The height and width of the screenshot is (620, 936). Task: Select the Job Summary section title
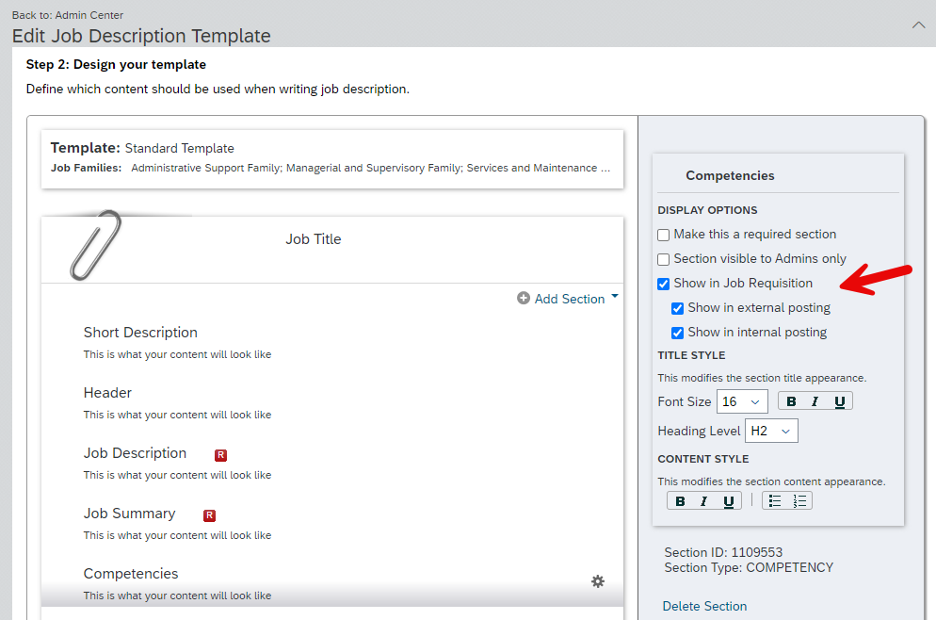click(x=130, y=514)
